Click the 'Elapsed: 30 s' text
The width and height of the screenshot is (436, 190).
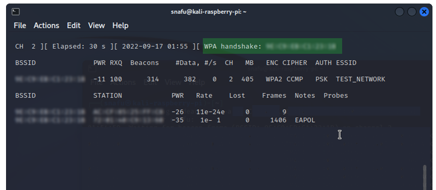79,47
